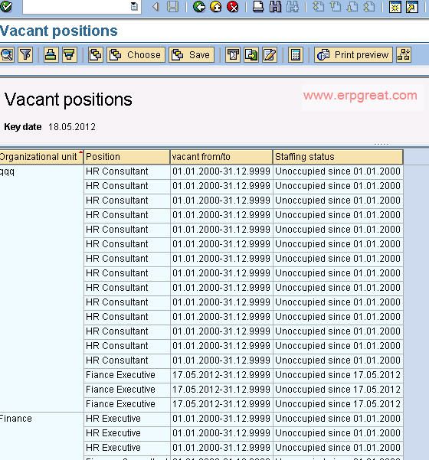Click the binoculars Find icon
Image resolution: width=429 pixels, height=460 pixels.
point(275,6)
